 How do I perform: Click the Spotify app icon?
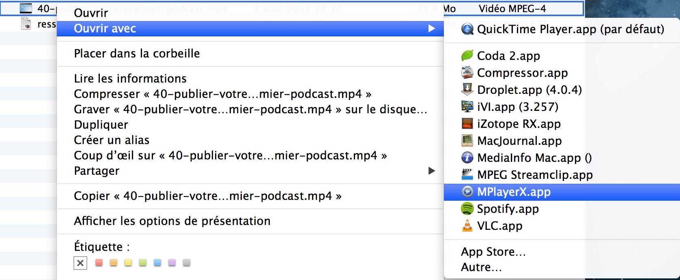pyautogui.click(x=467, y=208)
